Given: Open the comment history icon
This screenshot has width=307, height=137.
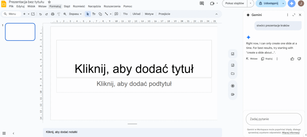Looking at the screenshot, I should coord(202,4).
